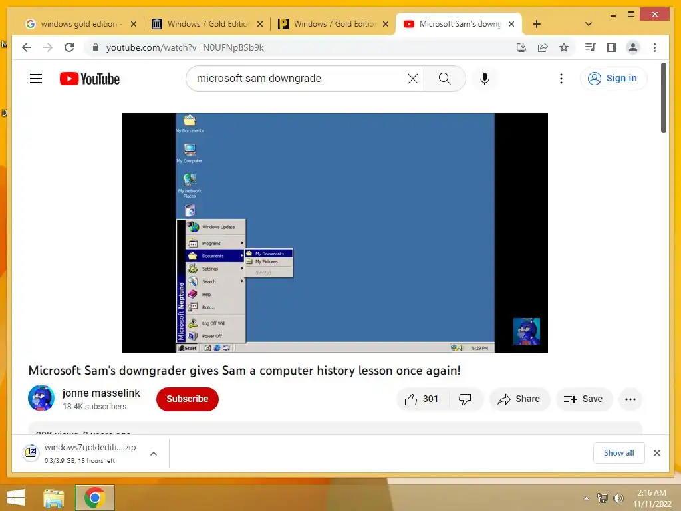681x511 pixels.
Task: Click the video player area
Action: pos(335,233)
